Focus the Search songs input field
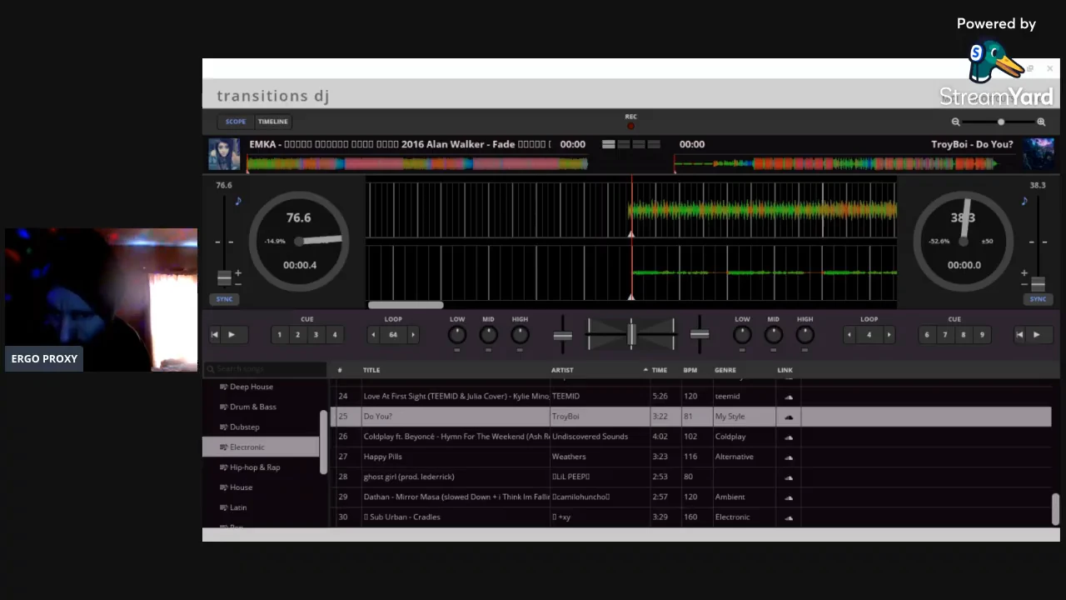The image size is (1066, 600). point(266,369)
